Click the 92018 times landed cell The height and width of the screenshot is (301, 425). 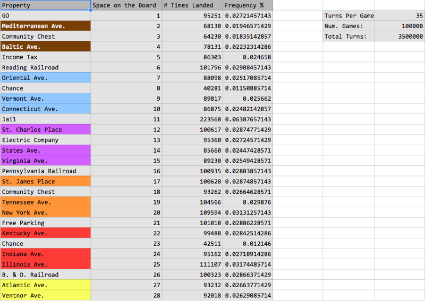193,295
